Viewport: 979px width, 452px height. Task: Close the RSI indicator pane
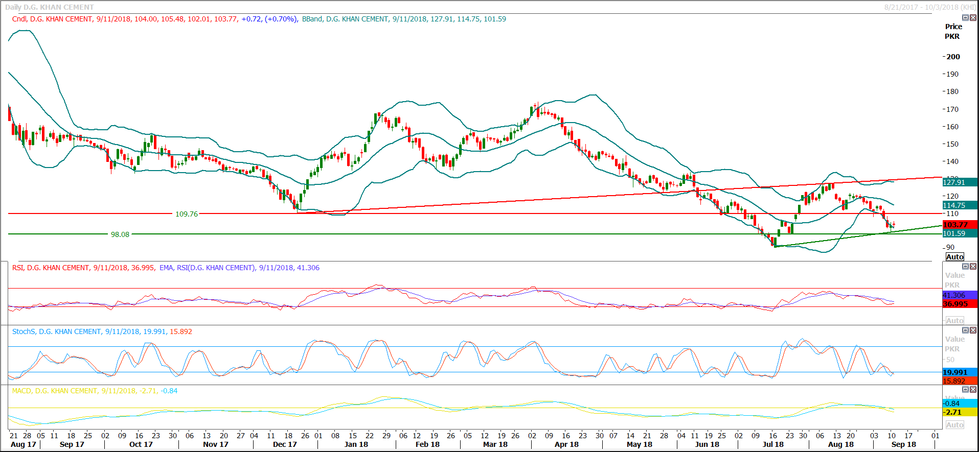click(x=973, y=267)
